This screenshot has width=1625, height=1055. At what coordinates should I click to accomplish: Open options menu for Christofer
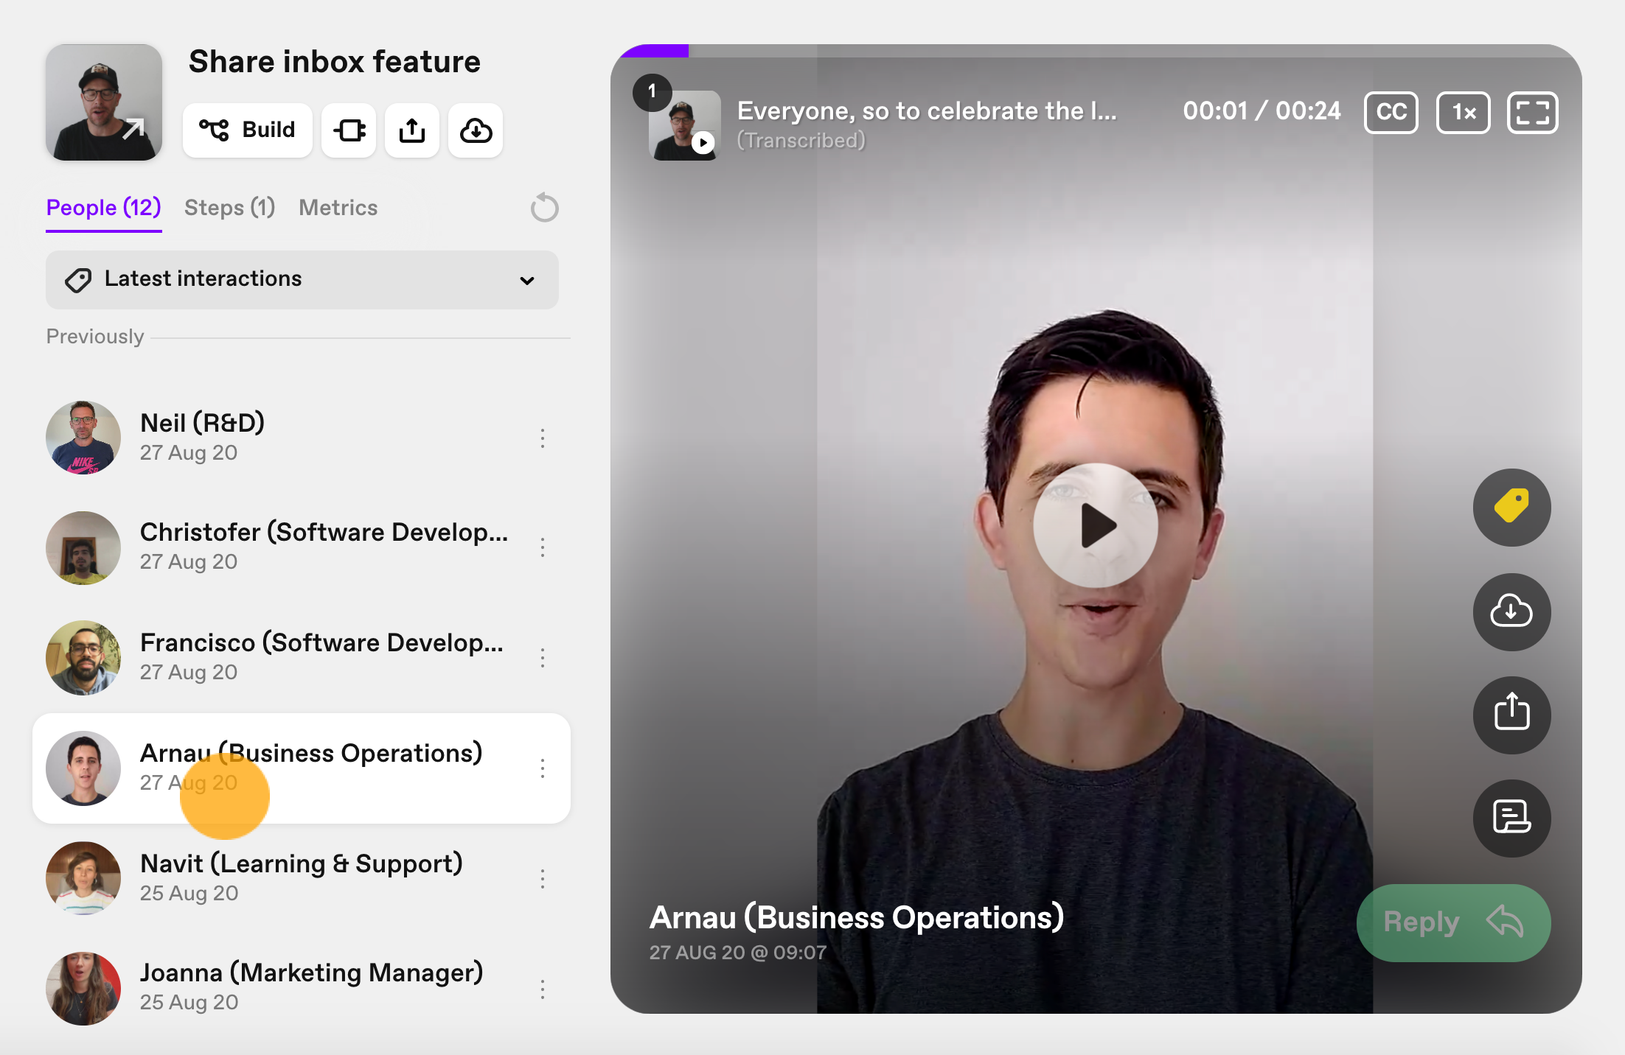[543, 547]
